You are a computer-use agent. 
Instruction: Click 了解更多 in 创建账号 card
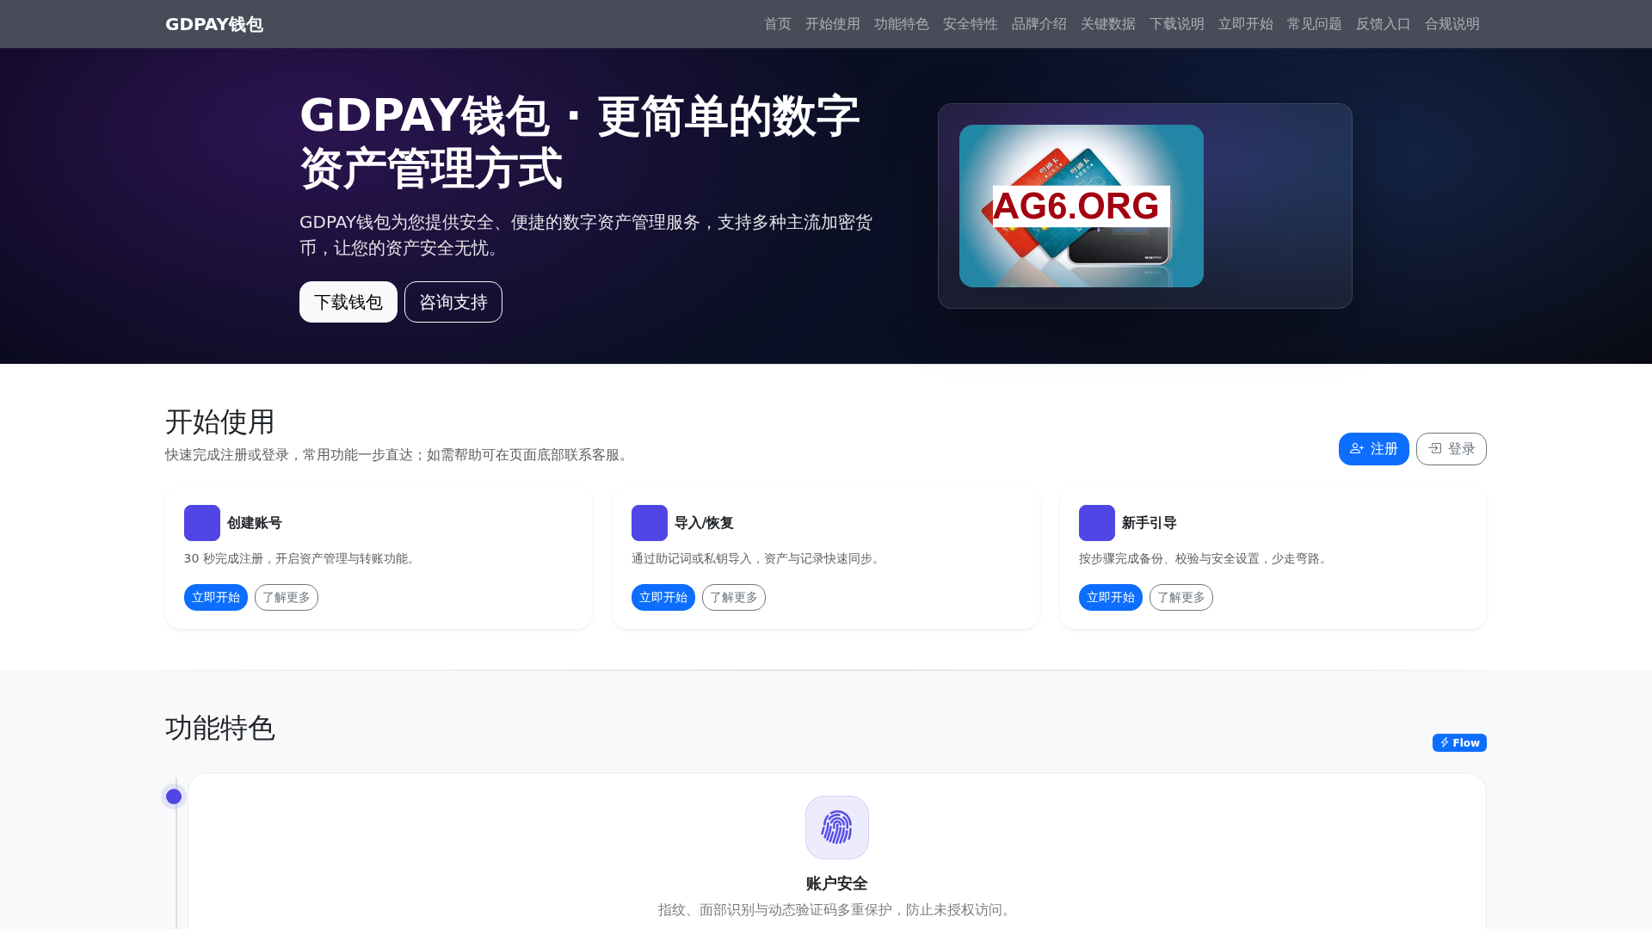pyautogui.click(x=287, y=597)
